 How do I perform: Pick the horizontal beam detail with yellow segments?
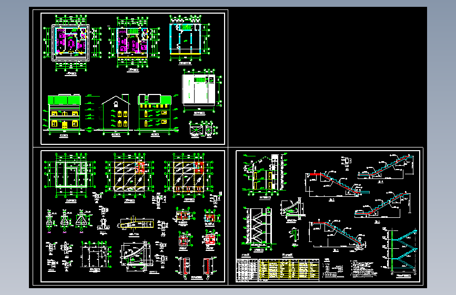(136, 225)
